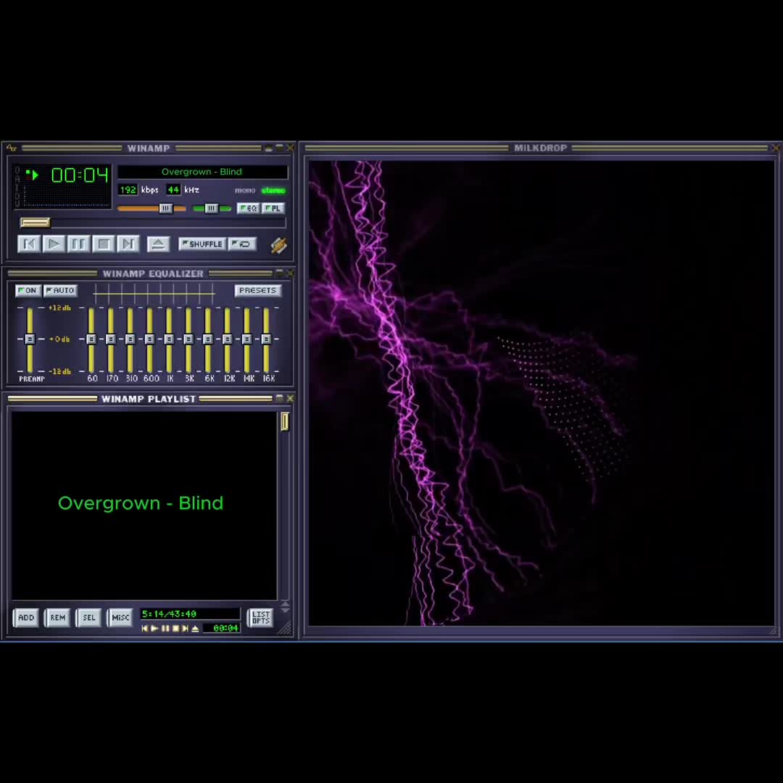The height and width of the screenshot is (783, 783).
Task: Click the previous track button in Winamp main window
Action: coord(29,244)
